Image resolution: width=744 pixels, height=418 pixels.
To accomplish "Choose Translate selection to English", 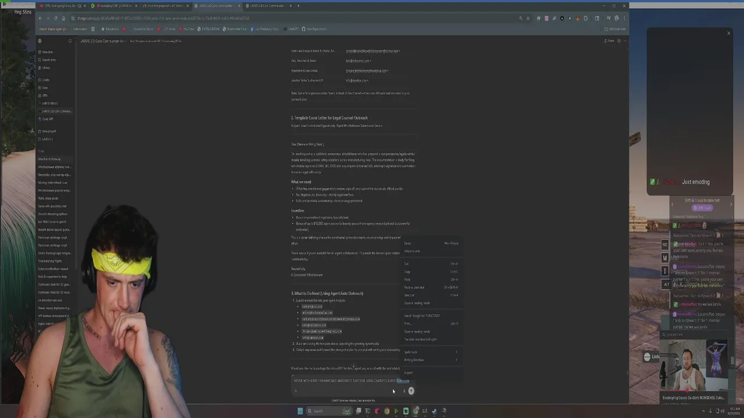I will (x=431, y=339).
